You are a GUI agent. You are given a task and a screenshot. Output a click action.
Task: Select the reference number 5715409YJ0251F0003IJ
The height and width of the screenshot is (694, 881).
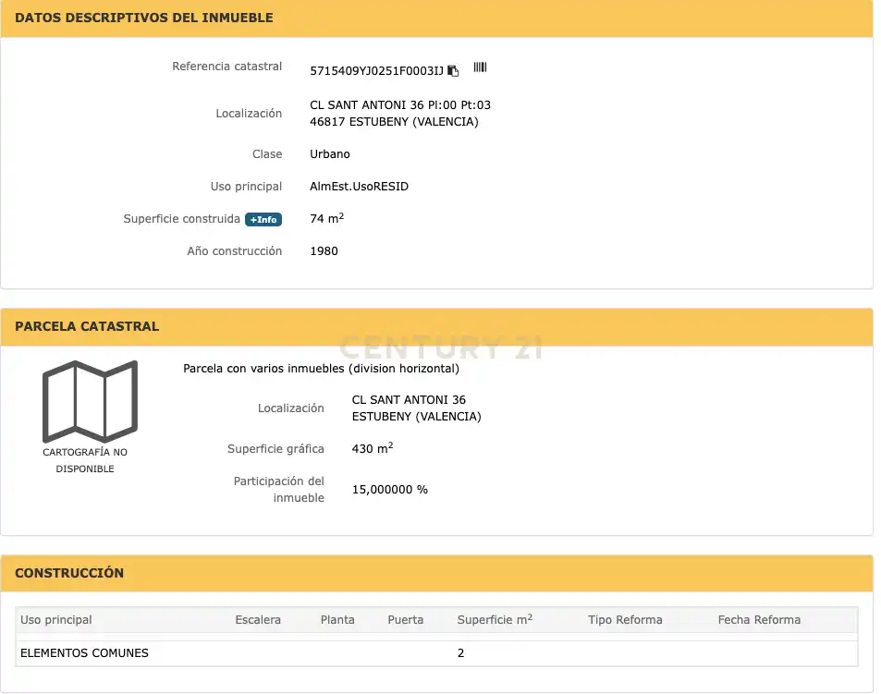pyautogui.click(x=376, y=71)
